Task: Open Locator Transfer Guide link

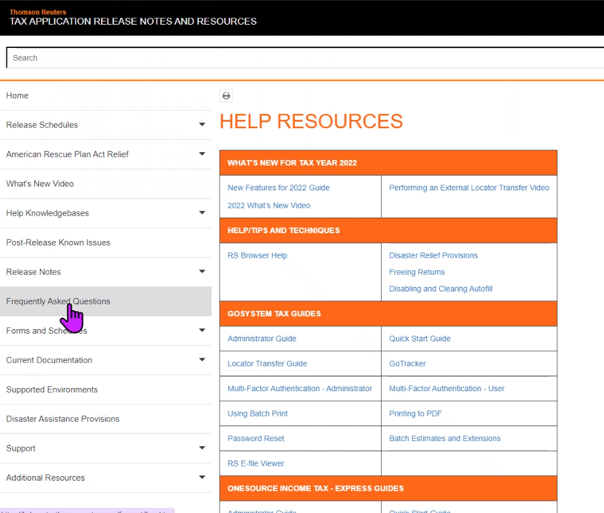Action: pos(268,363)
